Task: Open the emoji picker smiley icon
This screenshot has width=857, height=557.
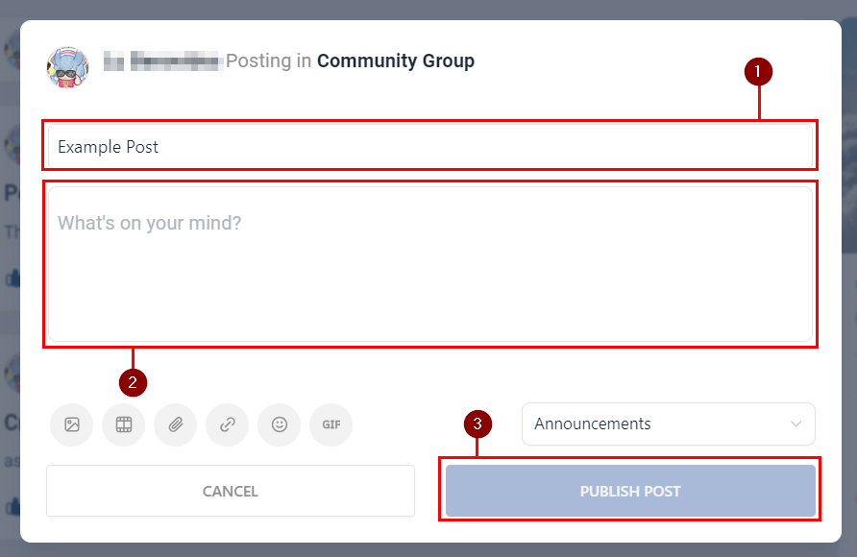Action: 279,424
